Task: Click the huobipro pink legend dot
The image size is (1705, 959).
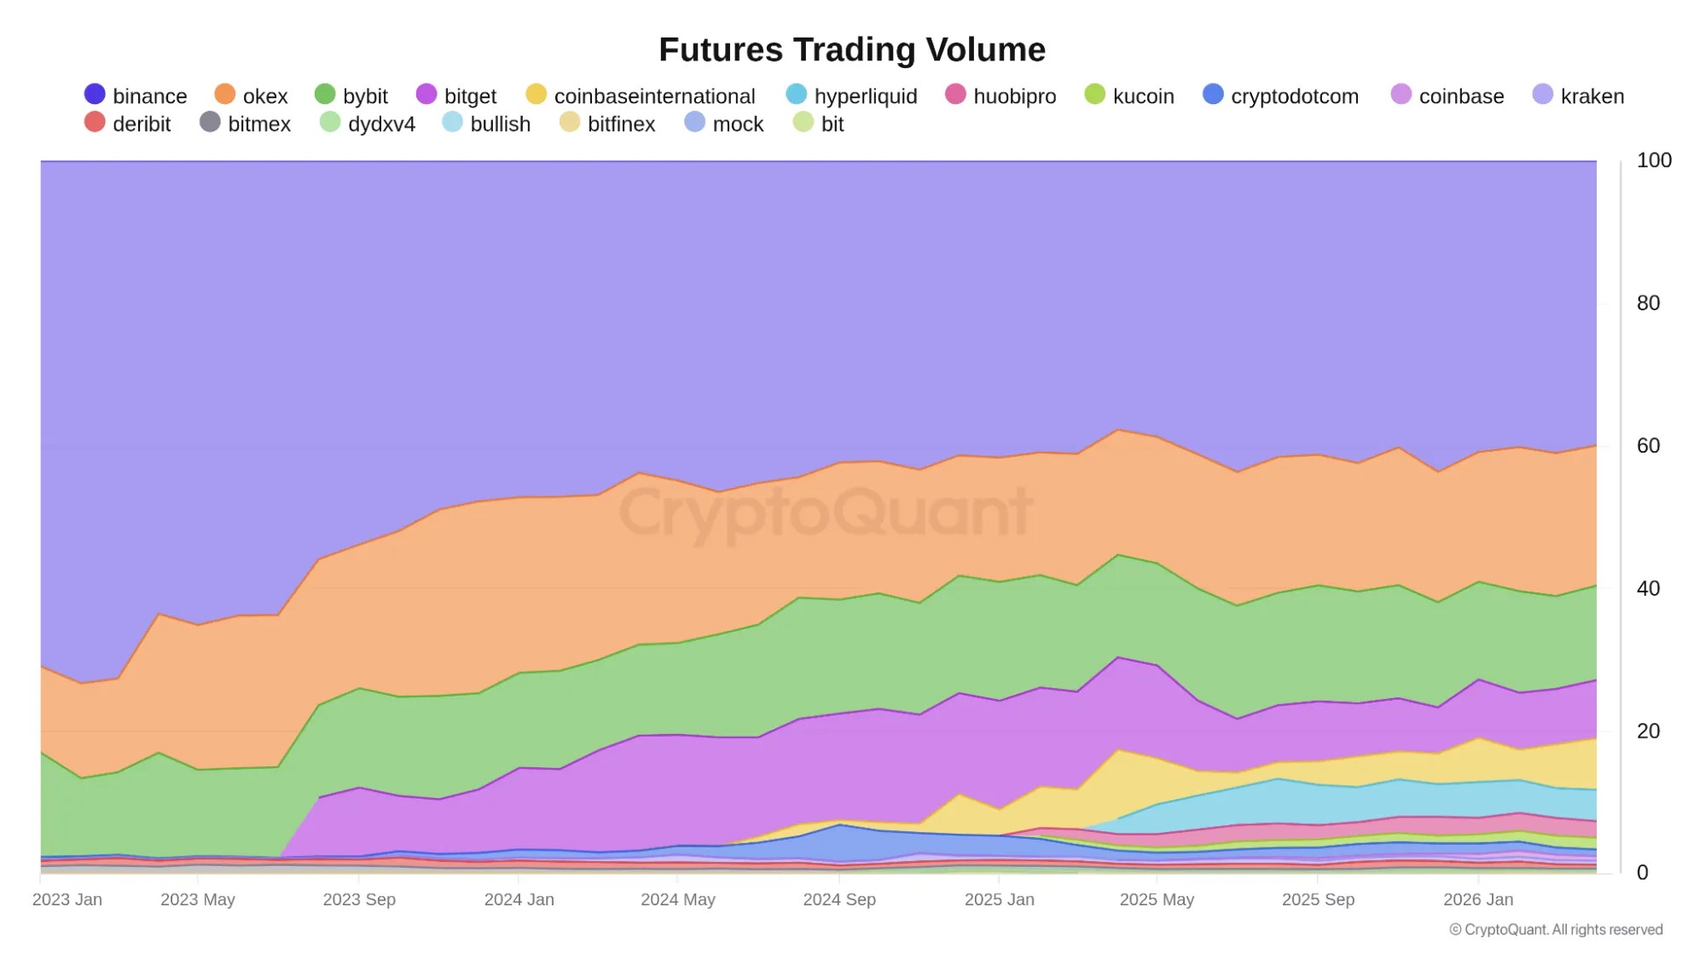Action: pos(955,95)
